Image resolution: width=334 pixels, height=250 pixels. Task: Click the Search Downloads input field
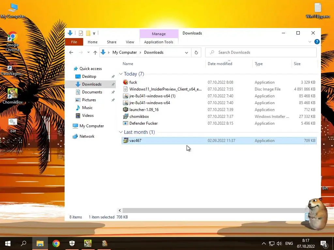pos(261,52)
